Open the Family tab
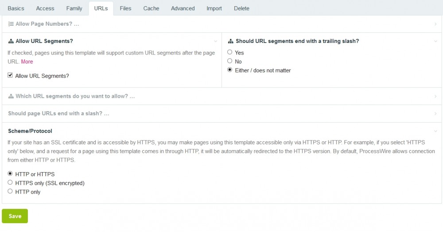This screenshot has height=232, width=443. 74,8
